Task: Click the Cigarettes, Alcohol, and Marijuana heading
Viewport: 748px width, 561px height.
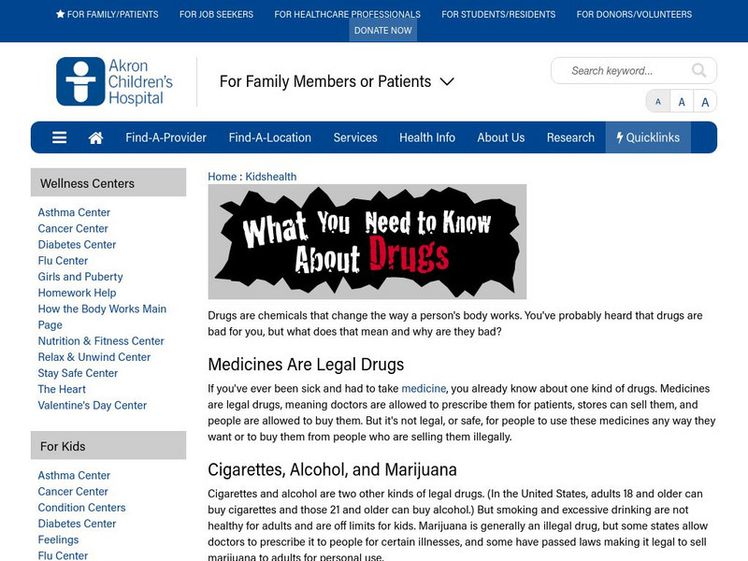Action: click(332, 470)
